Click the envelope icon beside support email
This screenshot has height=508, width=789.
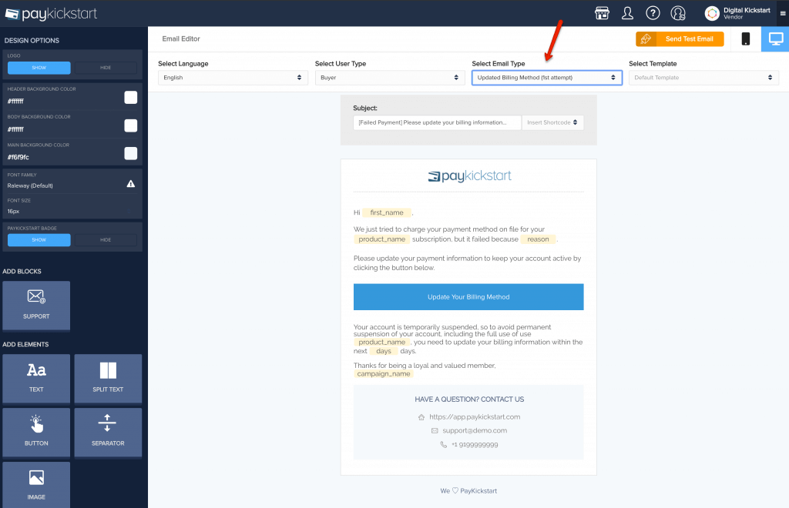point(435,430)
